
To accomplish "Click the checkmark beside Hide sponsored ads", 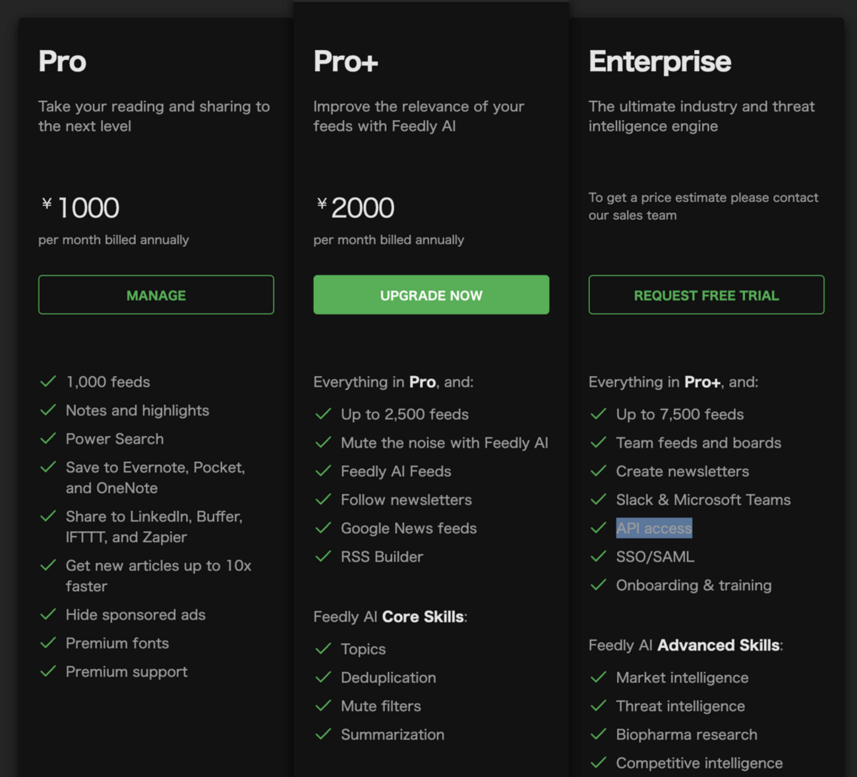I will [48, 614].
